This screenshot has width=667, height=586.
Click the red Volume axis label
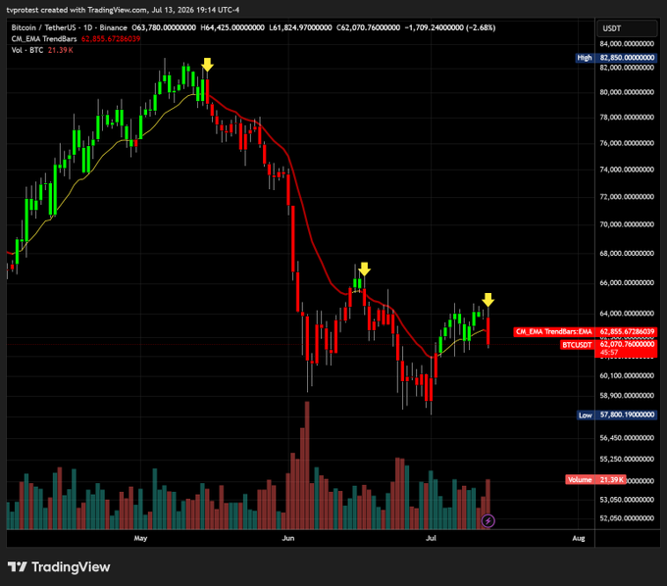[580, 480]
